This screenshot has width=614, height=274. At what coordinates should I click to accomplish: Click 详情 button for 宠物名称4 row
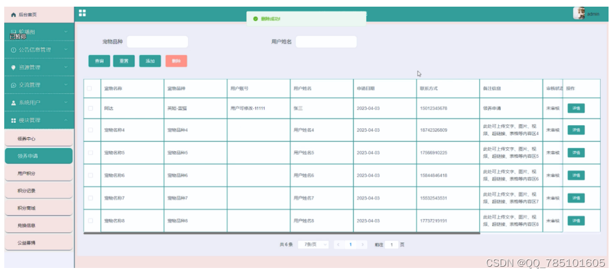[575, 131]
